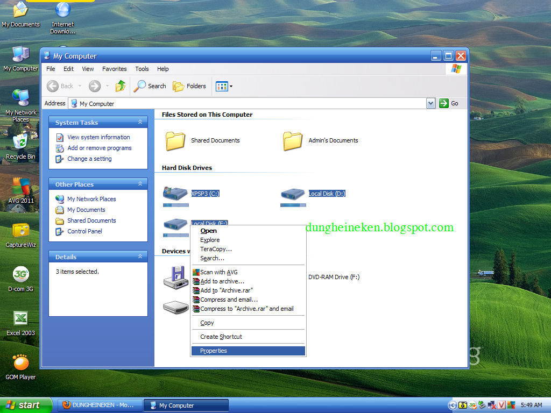Choose Add to "Archive.rar"
551x413 pixels.
coord(248,290)
